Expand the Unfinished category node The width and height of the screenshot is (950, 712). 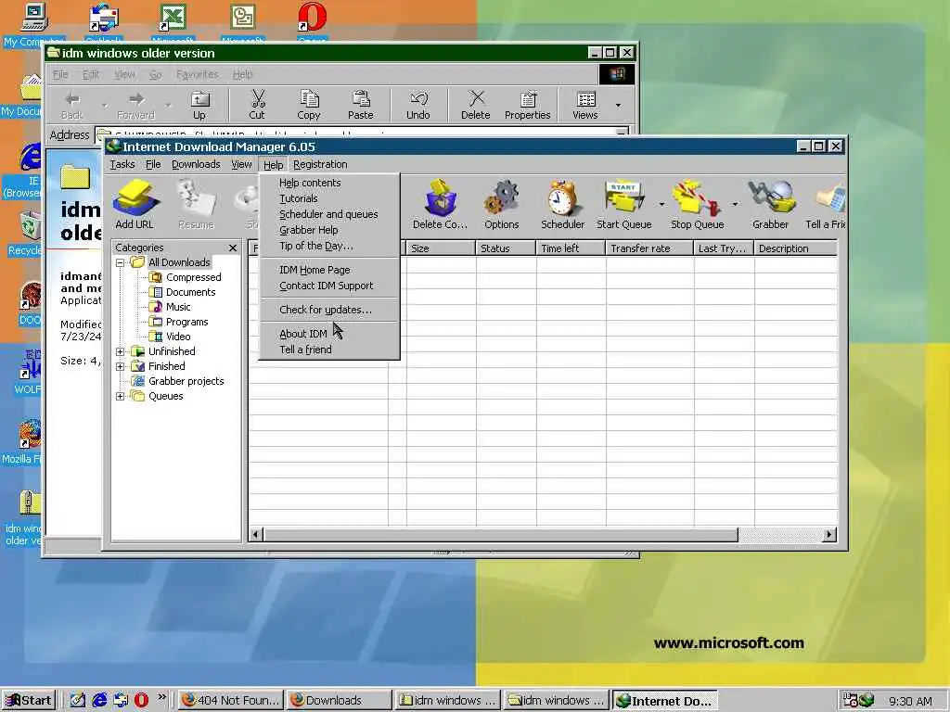(x=120, y=351)
